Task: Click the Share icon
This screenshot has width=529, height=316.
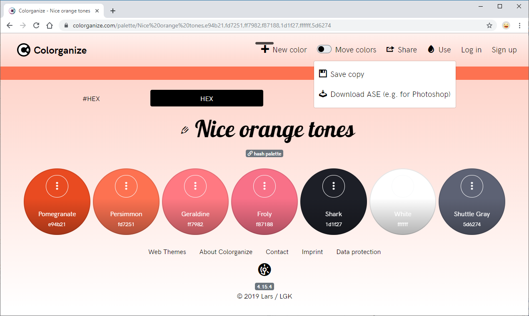Action: point(390,49)
